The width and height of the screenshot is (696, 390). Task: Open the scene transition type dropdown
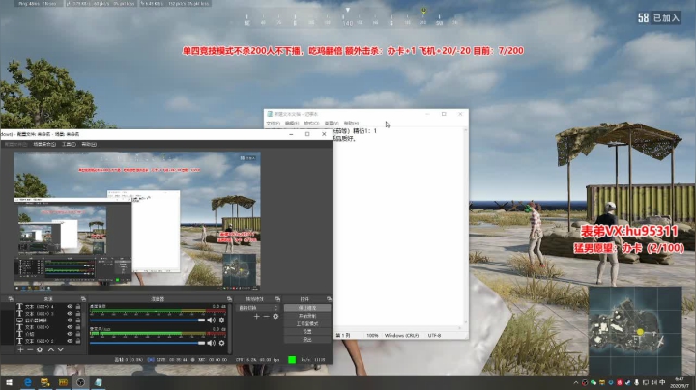coord(258,308)
